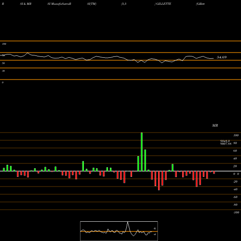Click the MR axis label -100

pyautogui.click(x=236, y=213)
